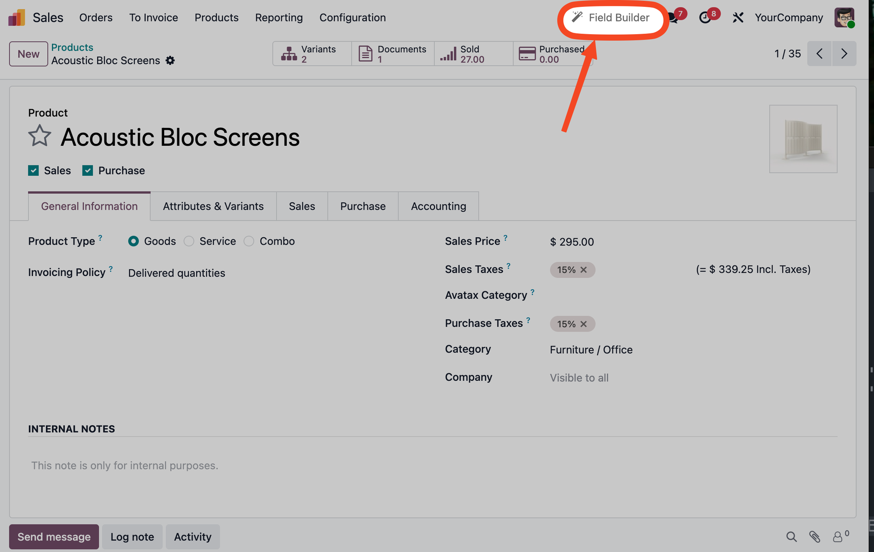Open the Category field dropdown
The width and height of the screenshot is (874, 552).
[591, 350]
